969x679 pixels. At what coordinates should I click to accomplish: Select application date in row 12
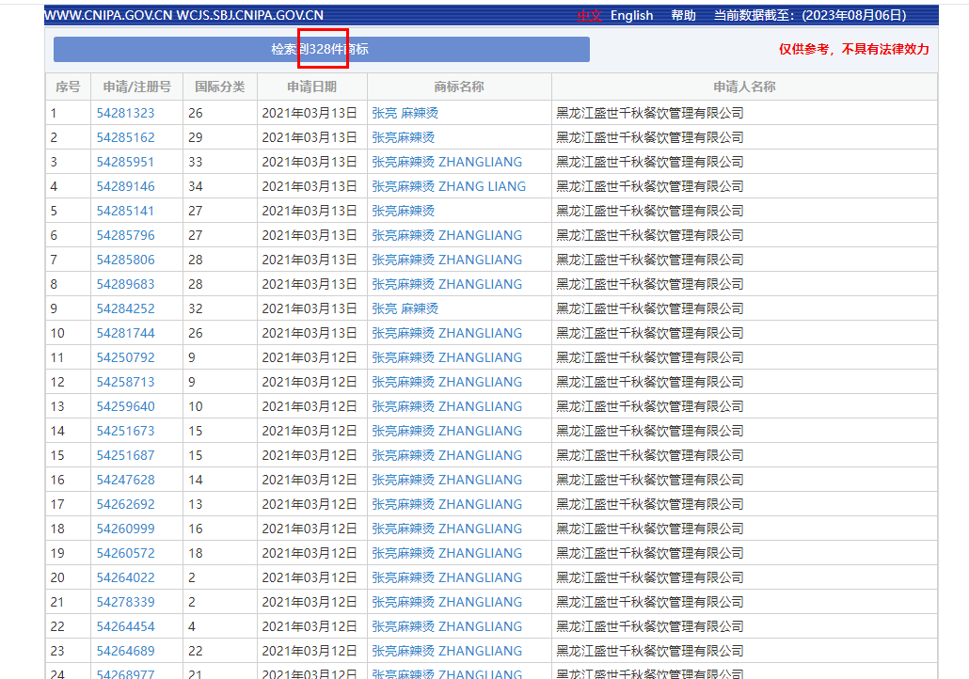pyautogui.click(x=310, y=382)
